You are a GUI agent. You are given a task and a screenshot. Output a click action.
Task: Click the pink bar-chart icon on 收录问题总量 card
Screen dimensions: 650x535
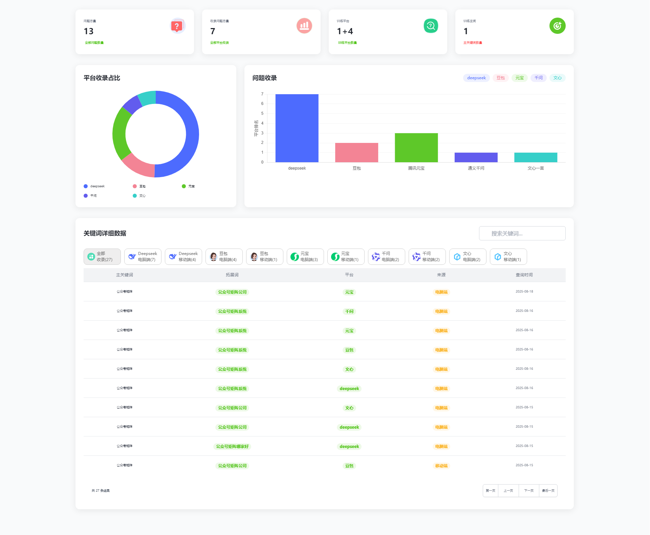pyautogui.click(x=304, y=26)
